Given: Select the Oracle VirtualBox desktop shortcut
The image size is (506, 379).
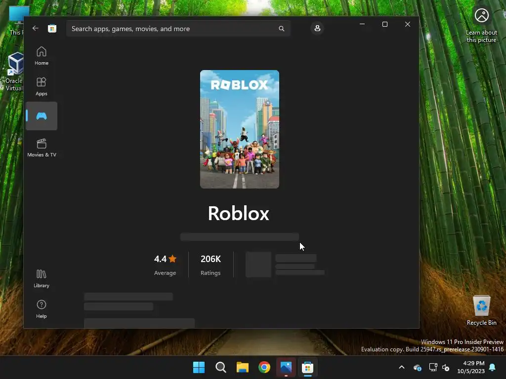Looking at the screenshot, I should pyautogui.click(x=14, y=72).
